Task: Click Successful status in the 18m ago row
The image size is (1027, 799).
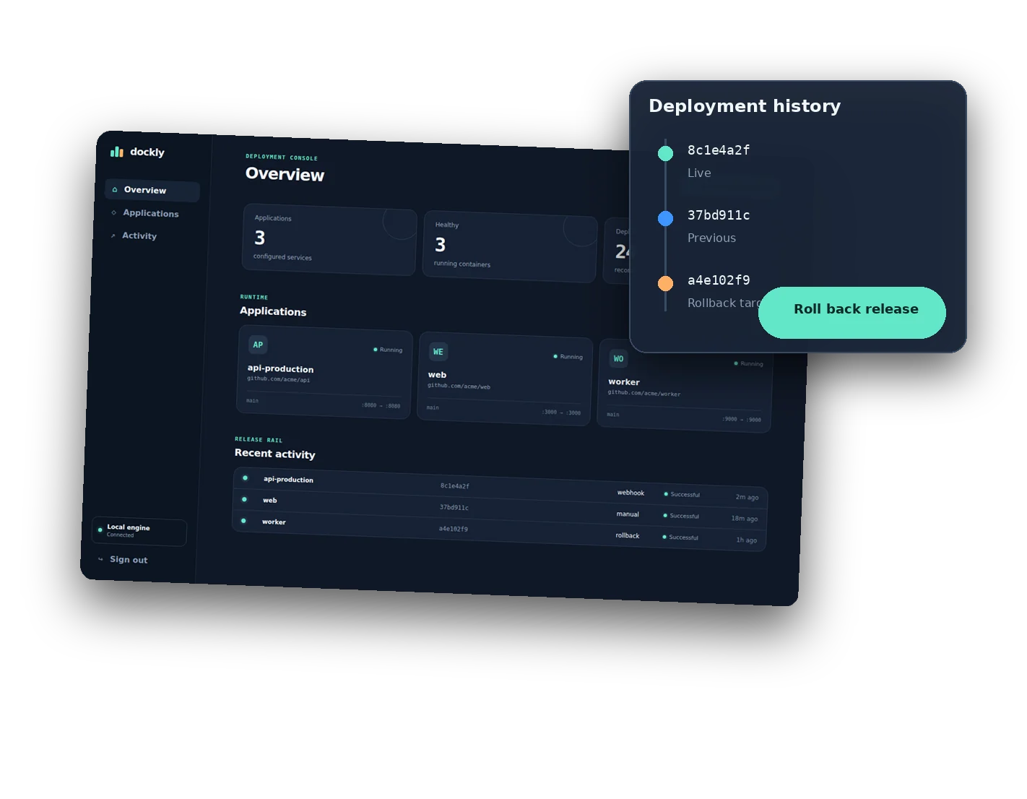Action: pos(681,516)
